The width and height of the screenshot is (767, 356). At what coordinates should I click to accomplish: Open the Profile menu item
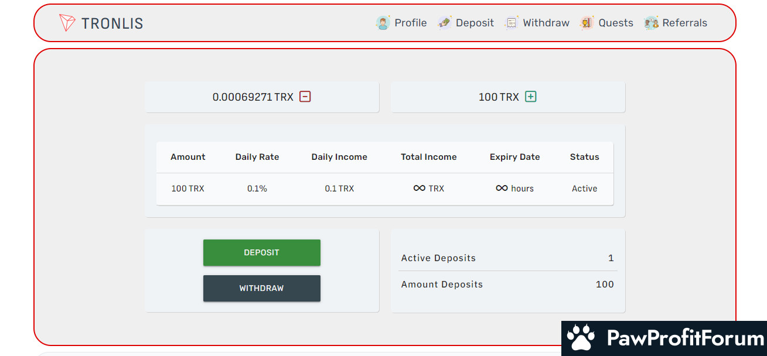410,23
